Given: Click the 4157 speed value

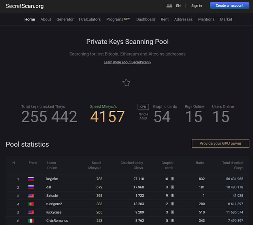Looking at the screenshot, I should [x=108, y=117].
